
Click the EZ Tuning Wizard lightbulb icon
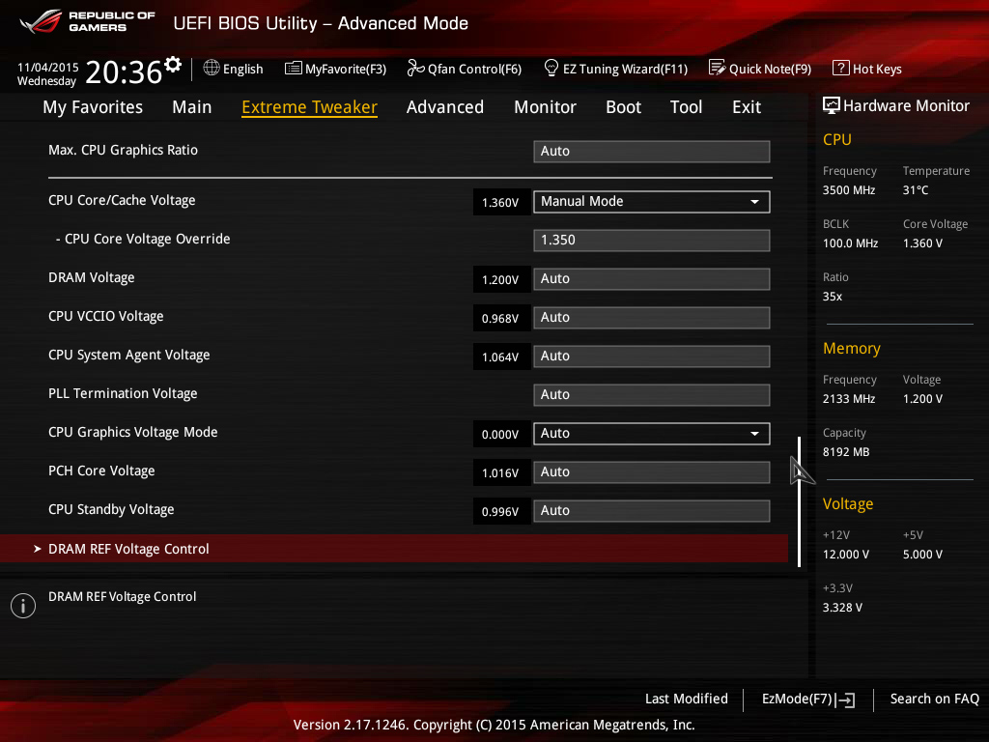click(x=551, y=68)
